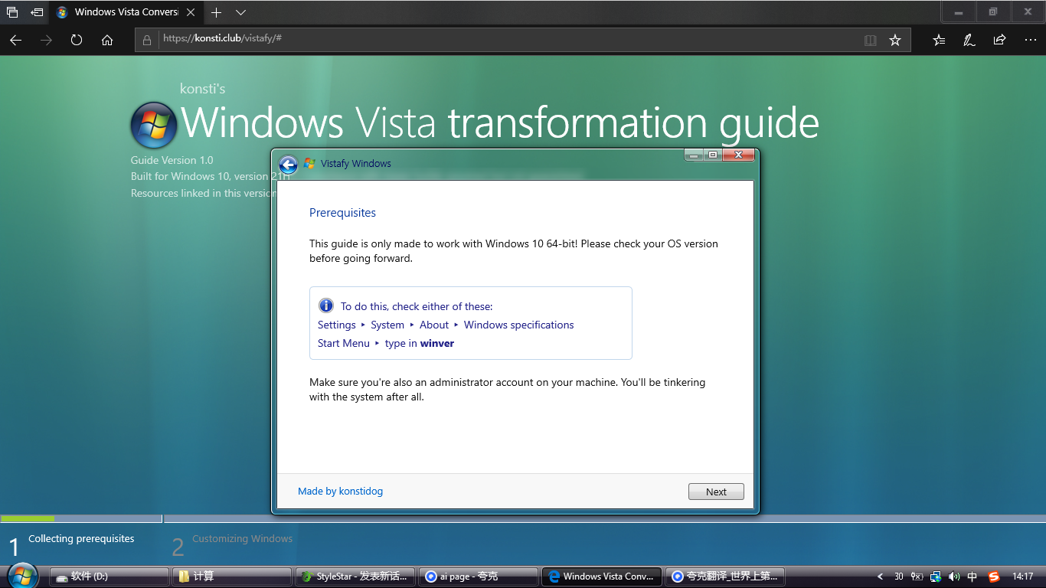The width and height of the screenshot is (1046, 588).
Task: Click the Windows Vista orb logo on page
Action: 154,125
